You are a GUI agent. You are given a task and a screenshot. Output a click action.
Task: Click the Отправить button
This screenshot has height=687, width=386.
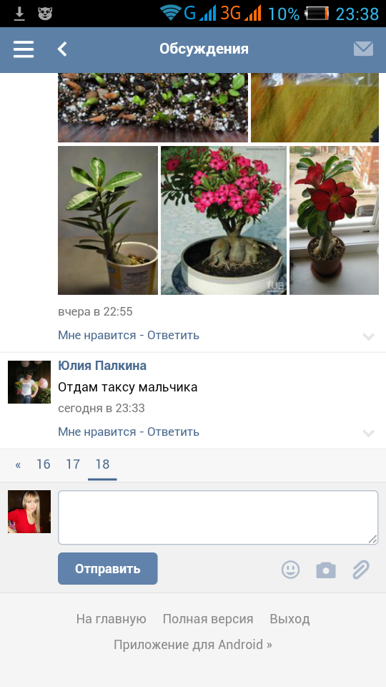(x=108, y=569)
